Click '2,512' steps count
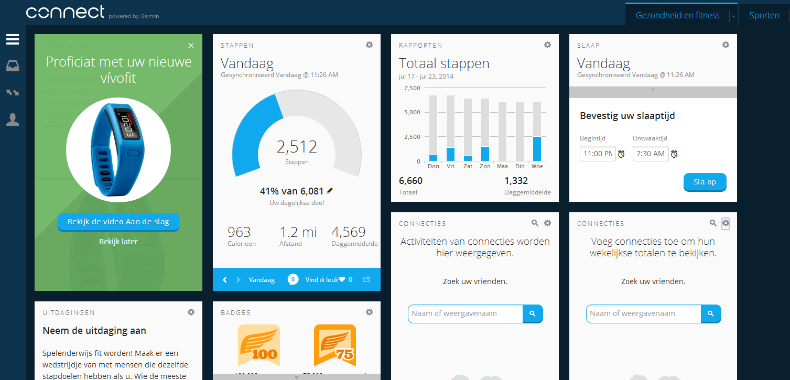Viewport: 790px width, 380px height. [x=297, y=147]
